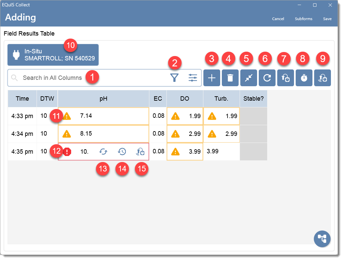Select the 4:33 pm time cell
343x260 pixels.
[22, 116]
